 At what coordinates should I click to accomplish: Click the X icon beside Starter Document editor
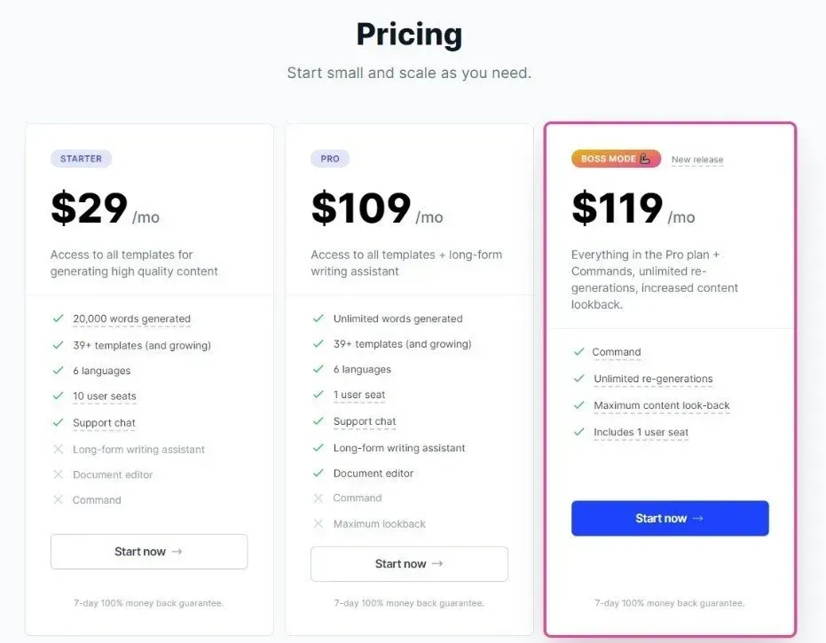(58, 474)
